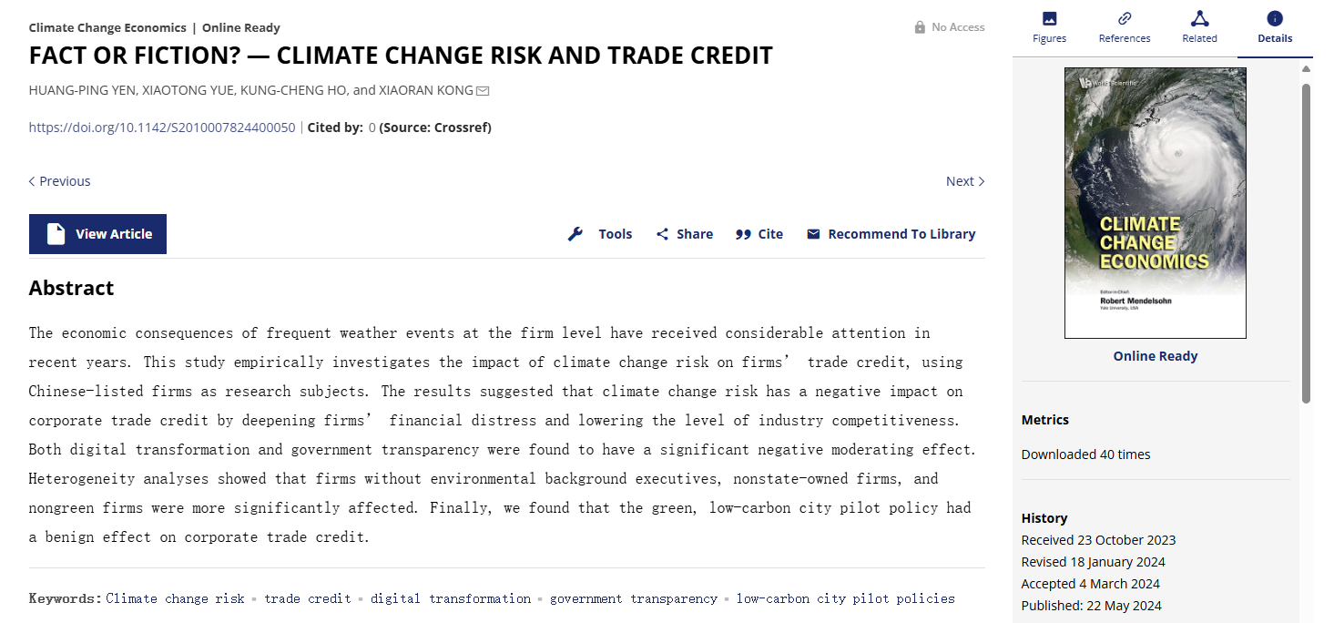This screenshot has height=623, width=1334.
Task: Open the article DOI link
Action: [161, 127]
